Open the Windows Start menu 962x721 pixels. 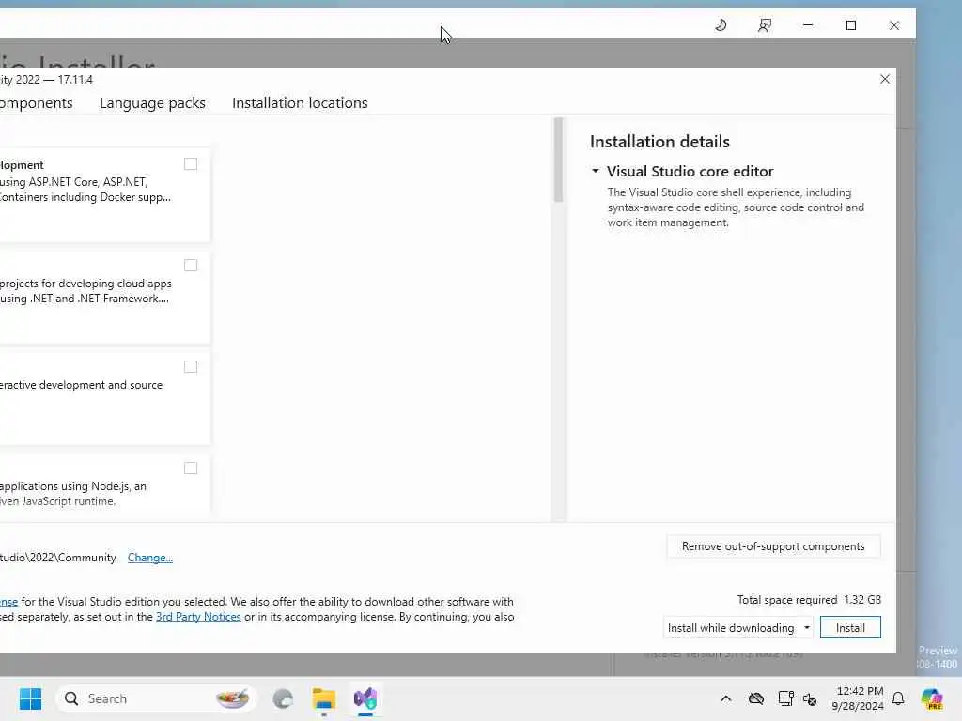[31, 698]
